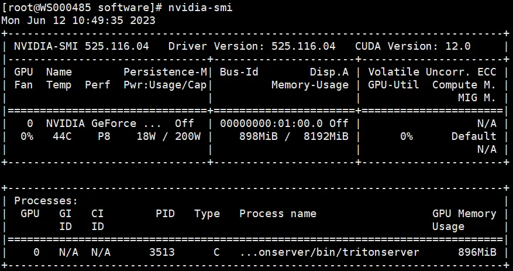Click the PID column header
The height and width of the screenshot is (271, 513).
click(165, 214)
